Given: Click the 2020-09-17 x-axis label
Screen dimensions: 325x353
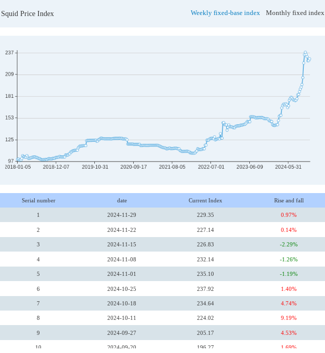Looking at the screenshot, I should [134, 167].
